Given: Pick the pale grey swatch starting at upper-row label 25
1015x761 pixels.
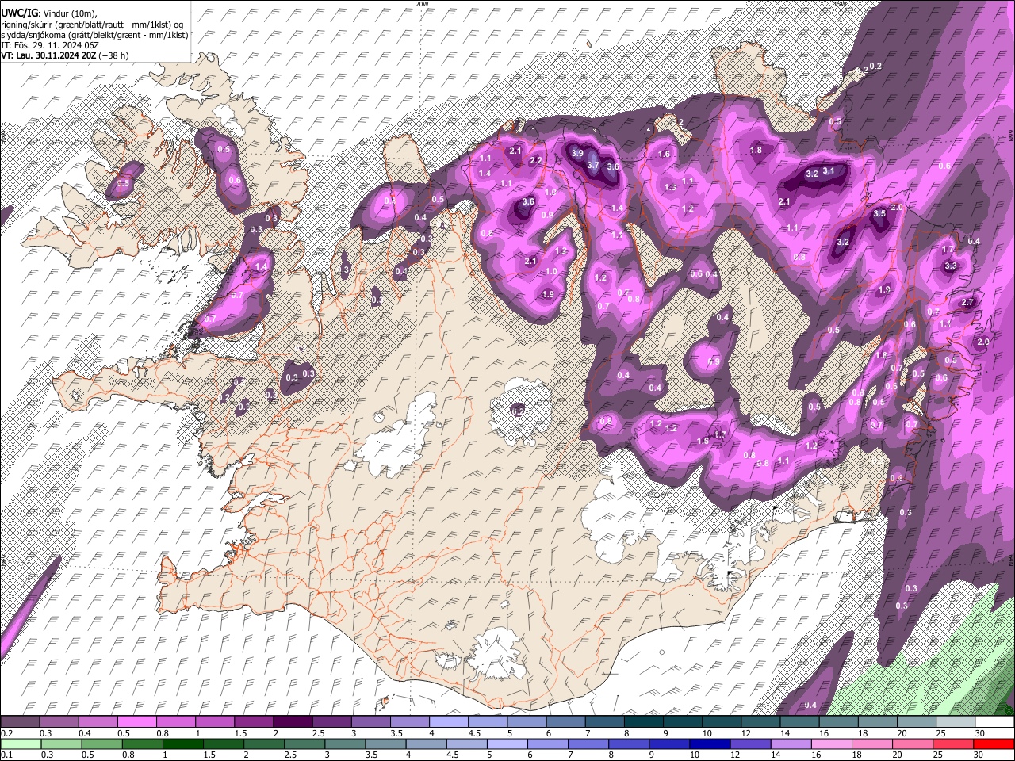Looking at the screenshot, I should coord(955,722).
